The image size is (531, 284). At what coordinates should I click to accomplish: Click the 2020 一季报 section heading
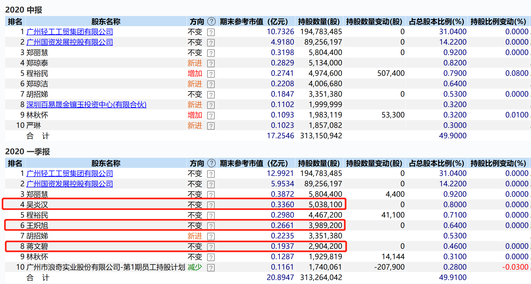(x=27, y=152)
